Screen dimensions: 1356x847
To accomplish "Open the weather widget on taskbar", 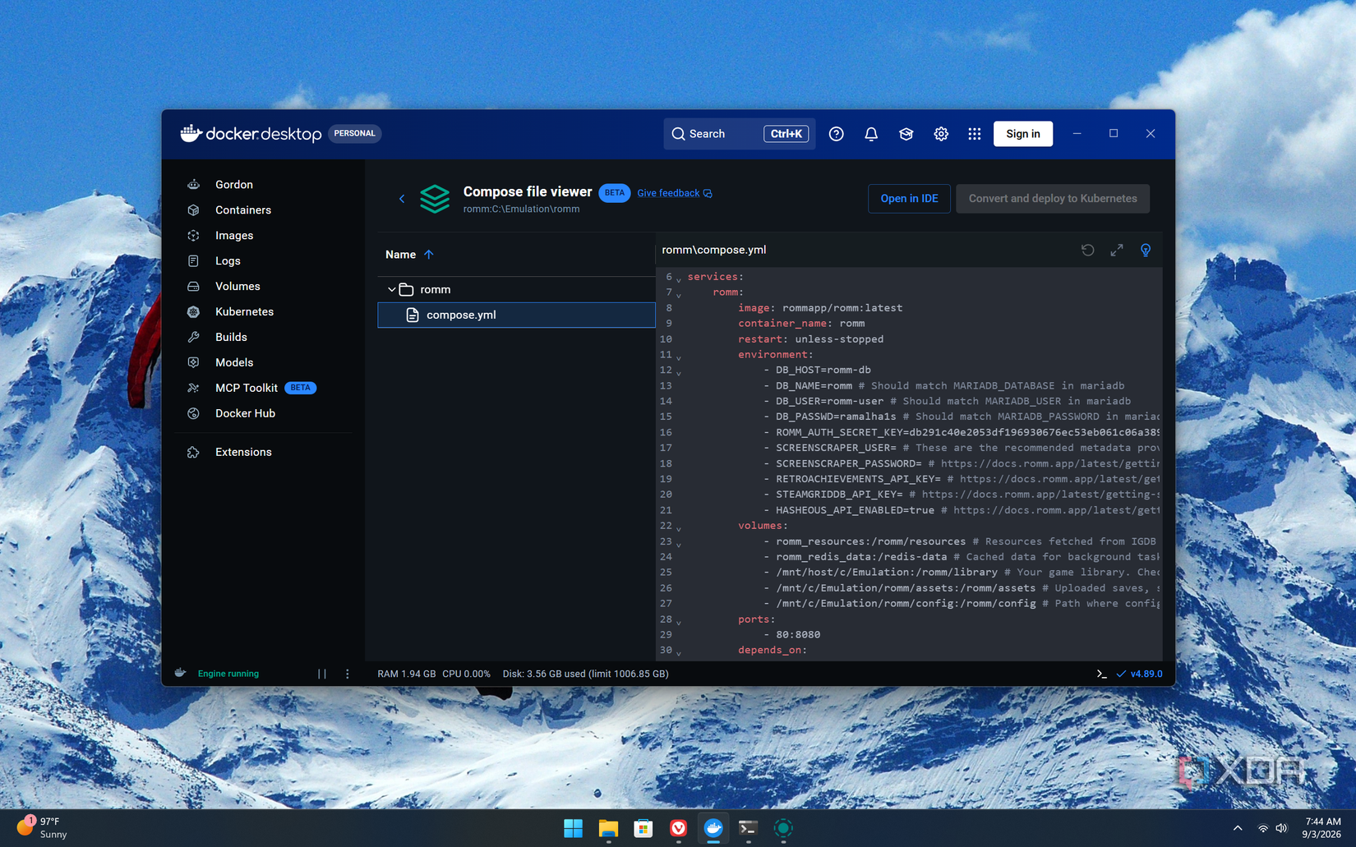I will (42, 827).
